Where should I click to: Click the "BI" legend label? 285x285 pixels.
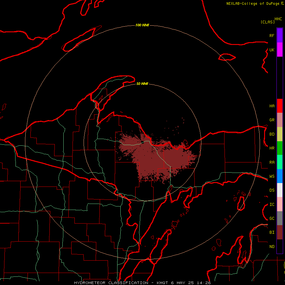(x=272, y=232)
